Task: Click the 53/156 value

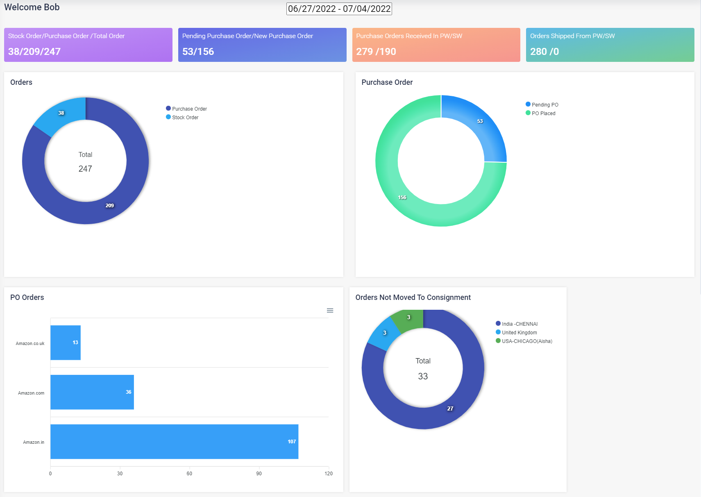Action: (198, 52)
